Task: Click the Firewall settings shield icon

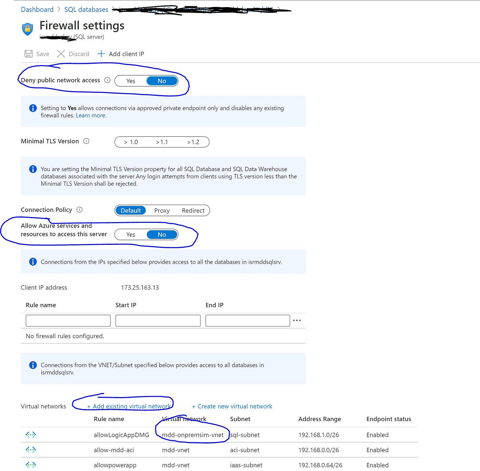Action: point(27,29)
